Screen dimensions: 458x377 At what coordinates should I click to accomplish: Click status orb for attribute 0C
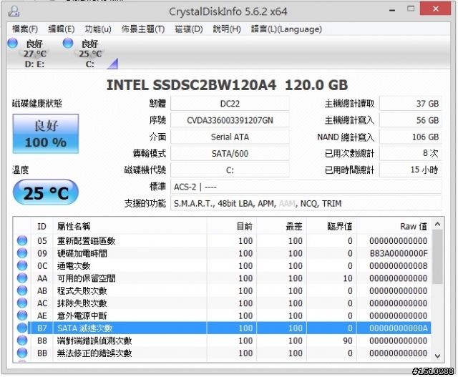tap(22, 265)
